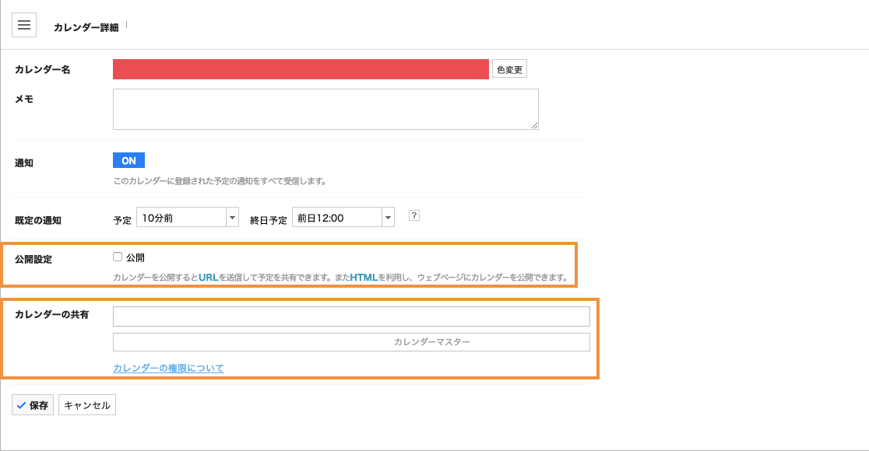The height and width of the screenshot is (451, 869).
Task: Click the カレンダー詳細 header title
Action: [86, 27]
